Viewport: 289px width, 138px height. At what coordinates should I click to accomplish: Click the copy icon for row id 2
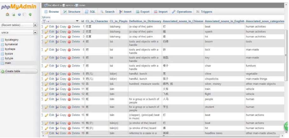pos(57,32)
